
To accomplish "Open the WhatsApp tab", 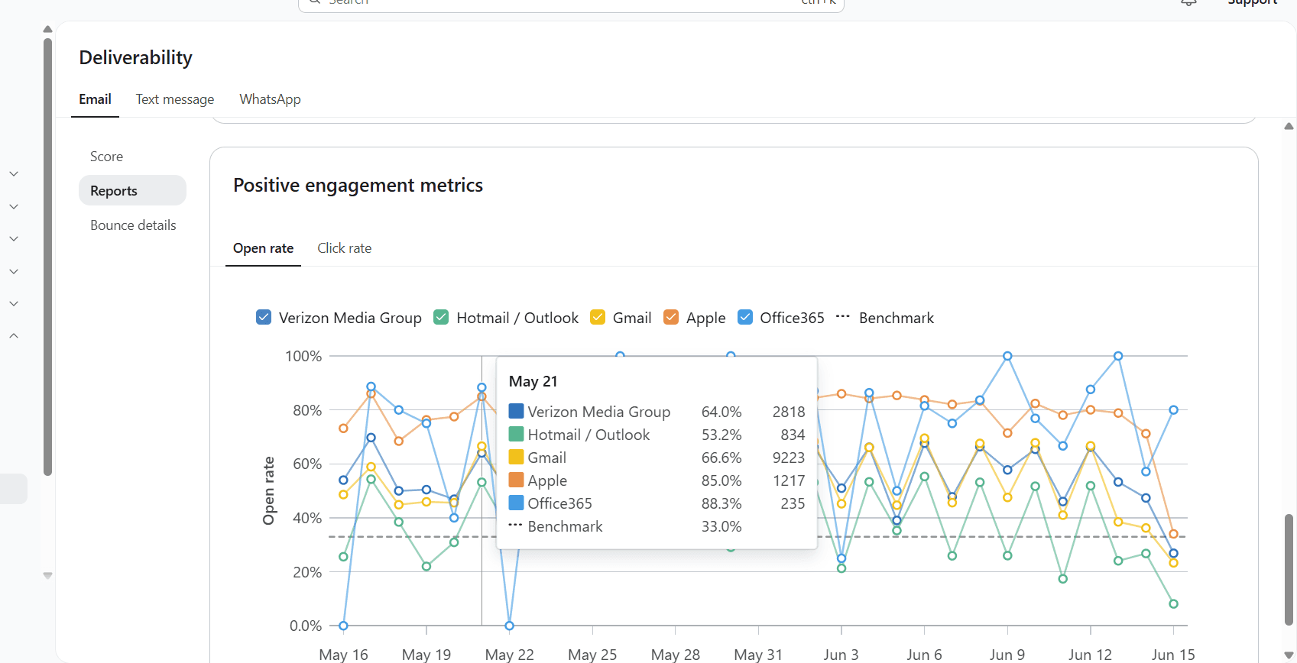I will tap(270, 99).
